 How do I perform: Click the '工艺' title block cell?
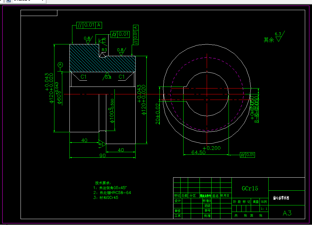(178, 216)
